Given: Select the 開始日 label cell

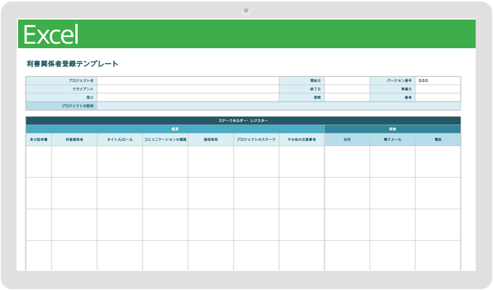Looking at the screenshot, I should coord(302,81).
